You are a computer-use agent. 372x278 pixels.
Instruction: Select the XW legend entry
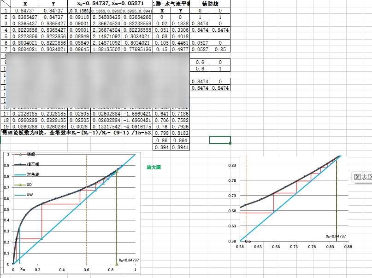coord(30,195)
